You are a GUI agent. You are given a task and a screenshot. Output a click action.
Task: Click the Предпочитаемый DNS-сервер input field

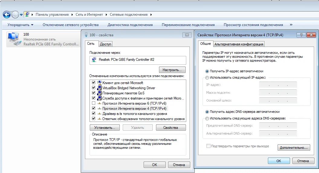278,126
